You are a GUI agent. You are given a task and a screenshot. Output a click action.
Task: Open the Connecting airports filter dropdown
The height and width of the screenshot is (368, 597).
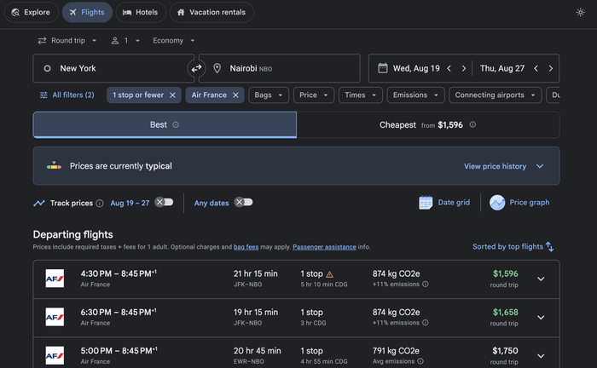(496, 95)
